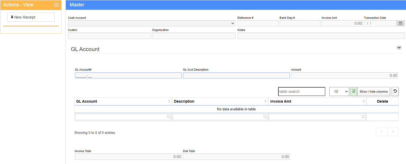This screenshot has width=406, height=164.
Task: Open the page length dropdown showing 10
Action: click(339, 92)
